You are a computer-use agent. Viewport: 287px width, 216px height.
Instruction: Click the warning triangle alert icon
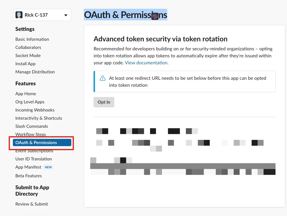(103, 78)
